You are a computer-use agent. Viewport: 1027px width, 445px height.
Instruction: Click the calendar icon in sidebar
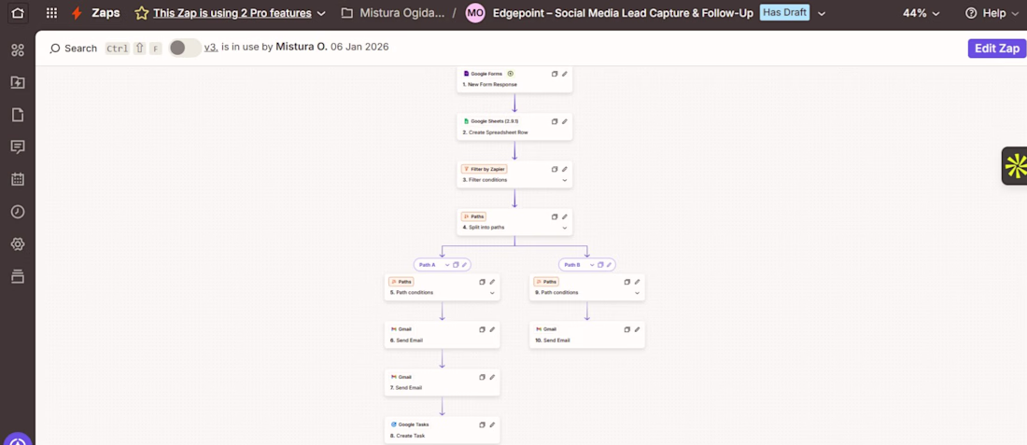point(18,179)
